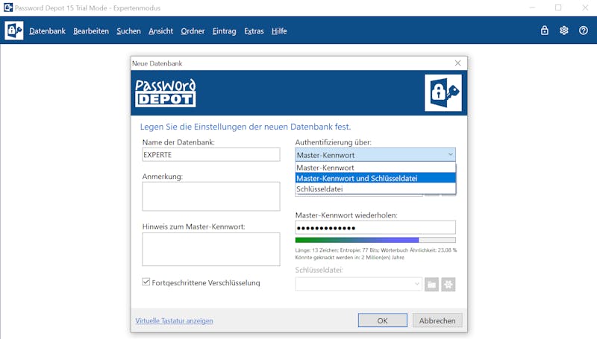Lock the database with padlock icon
597x339 pixels.
tap(545, 31)
